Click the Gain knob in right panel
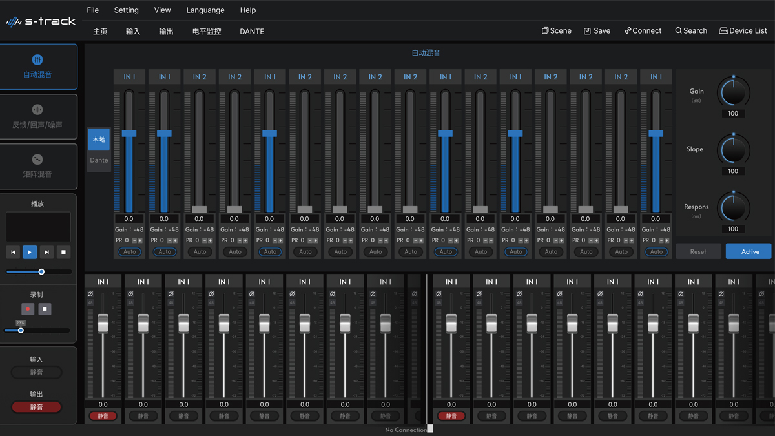The height and width of the screenshot is (436, 775). (x=733, y=92)
